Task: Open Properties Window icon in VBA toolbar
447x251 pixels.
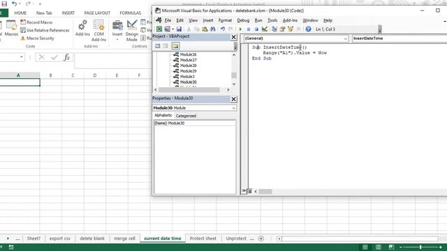Action: [x=282, y=29]
